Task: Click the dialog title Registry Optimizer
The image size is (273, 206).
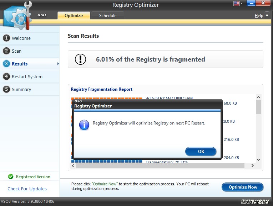Action: [93, 106]
